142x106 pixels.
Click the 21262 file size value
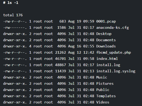(x=60, y=53)
